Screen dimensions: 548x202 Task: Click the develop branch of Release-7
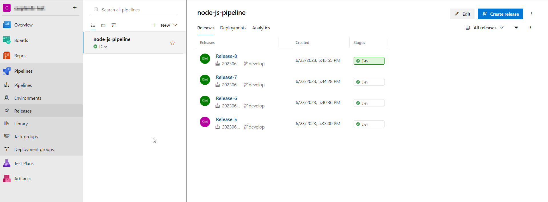254,85
